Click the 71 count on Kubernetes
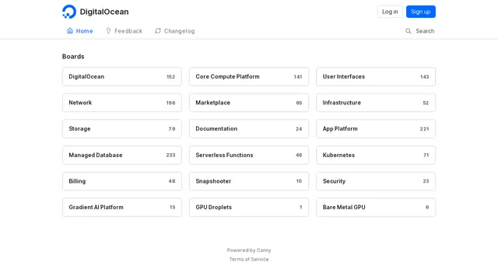Screen dimensions: 498x280 pyautogui.click(x=426, y=155)
